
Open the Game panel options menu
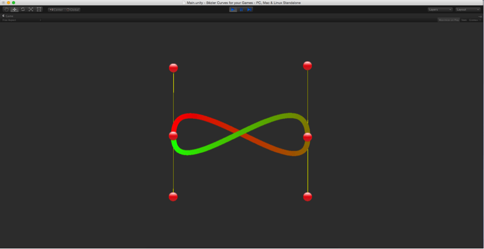coord(480,16)
